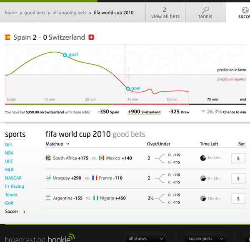The image size is (250, 242).
Task: Click the South Africa flag icon
Action: pos(48,158)
